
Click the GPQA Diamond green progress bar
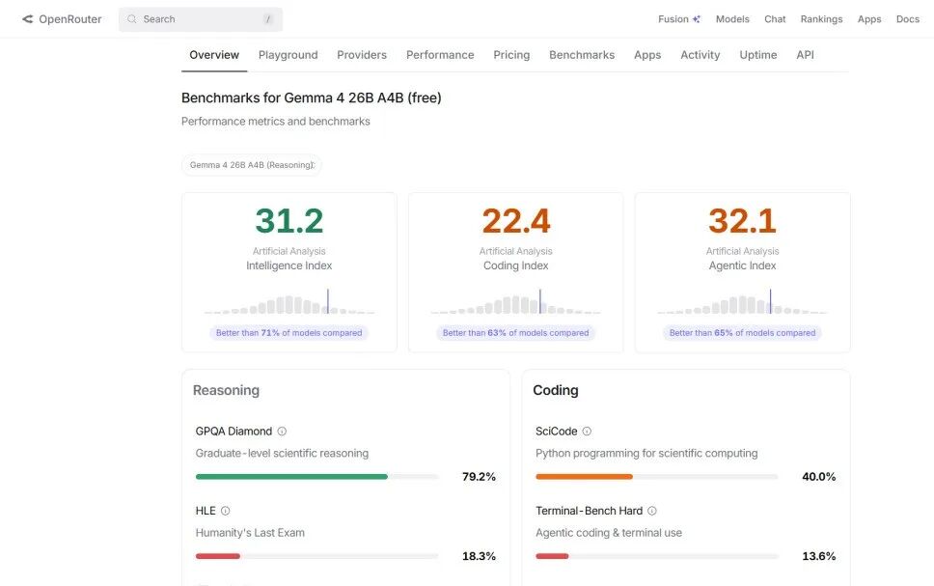click(291, 477)
